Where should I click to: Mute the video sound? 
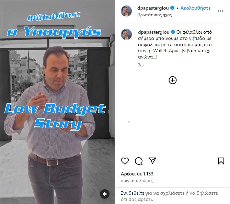click(105, 194)
